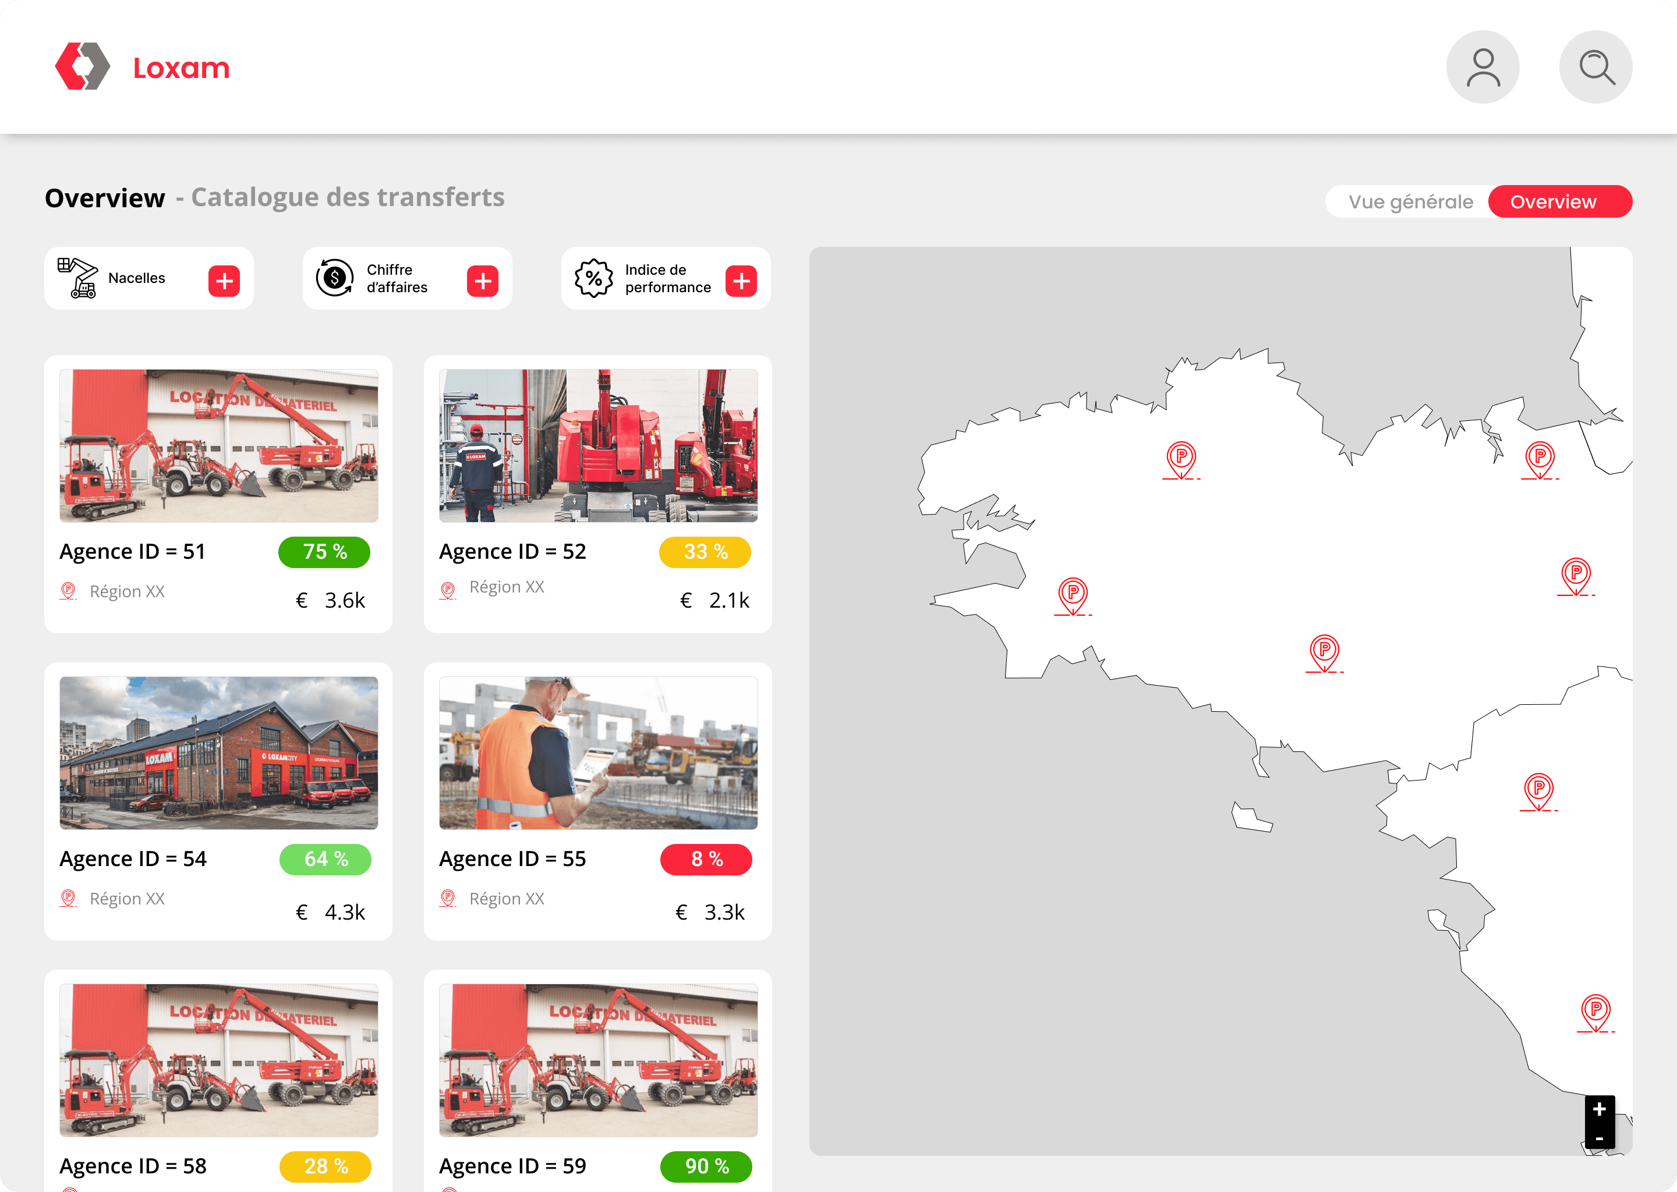This screenshot has height=1192, width=1677.
Task: Click the 8 % red performance badge
Action: (x=706, y=860)
